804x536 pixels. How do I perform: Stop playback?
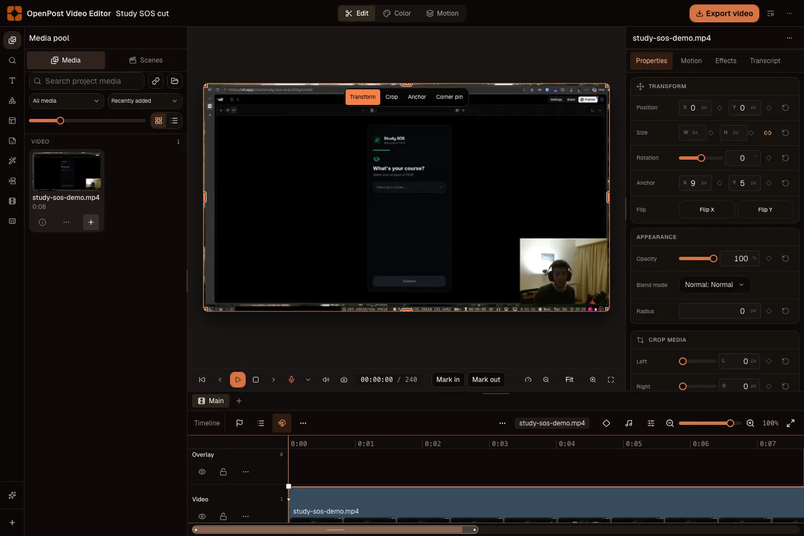(256, 380)
